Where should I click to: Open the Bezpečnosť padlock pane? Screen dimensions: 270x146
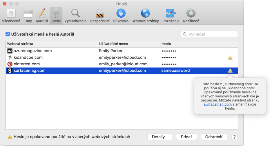(100, 16)
